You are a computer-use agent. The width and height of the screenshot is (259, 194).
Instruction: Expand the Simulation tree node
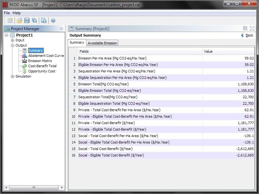click(12, 76)
